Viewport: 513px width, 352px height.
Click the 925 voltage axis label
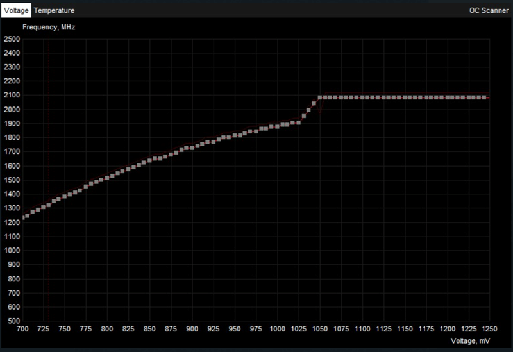[x=214, y=329]
